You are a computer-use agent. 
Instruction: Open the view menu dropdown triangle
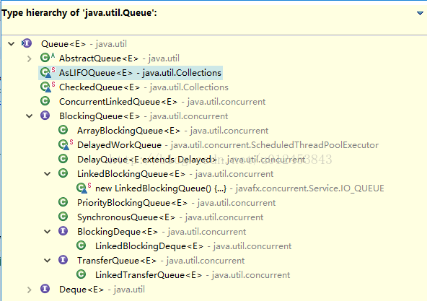(x=420, y=13)
